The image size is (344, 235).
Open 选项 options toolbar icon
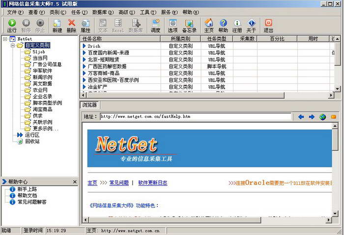172,26
